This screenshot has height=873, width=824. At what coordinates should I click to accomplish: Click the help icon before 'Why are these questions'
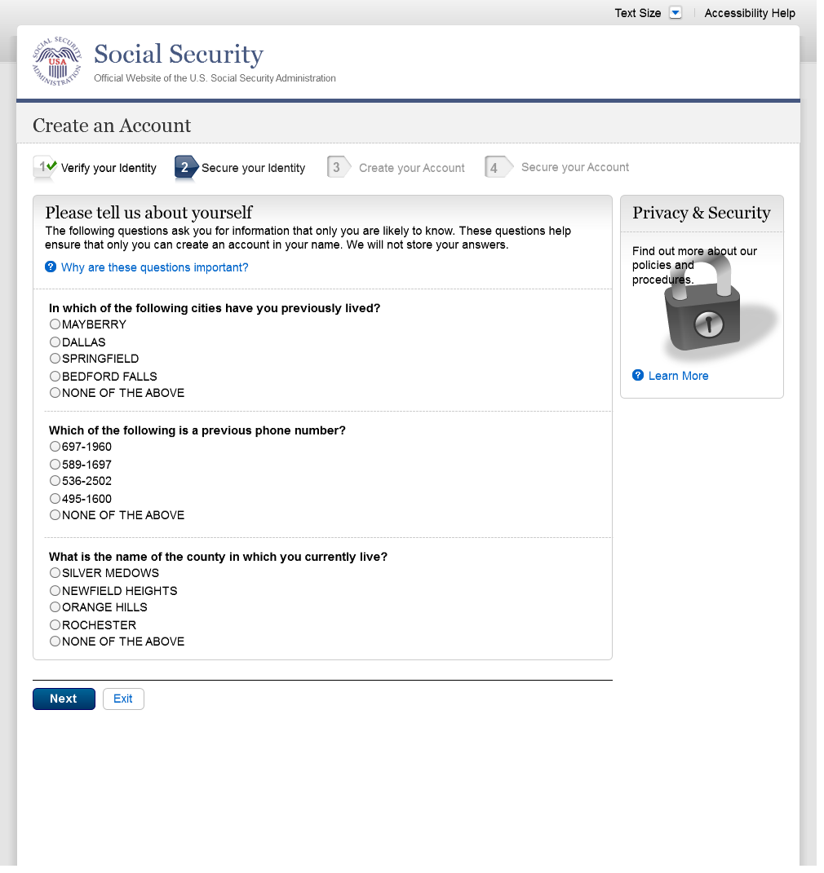(x=51, y=267)
